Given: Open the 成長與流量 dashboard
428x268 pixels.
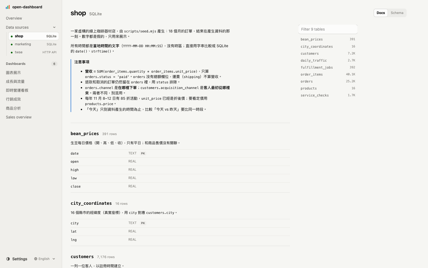Looking at the screenshot, I should click(x=31, y=81).
